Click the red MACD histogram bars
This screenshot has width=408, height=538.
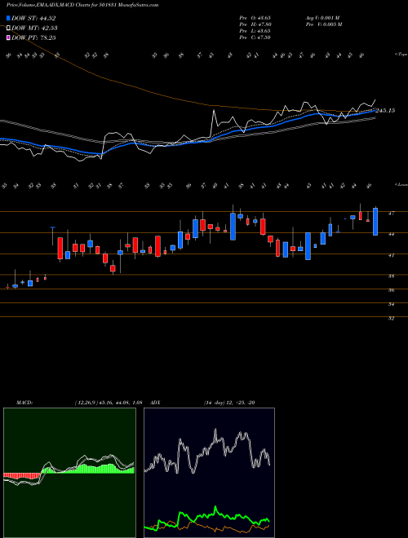coord(22,475)
